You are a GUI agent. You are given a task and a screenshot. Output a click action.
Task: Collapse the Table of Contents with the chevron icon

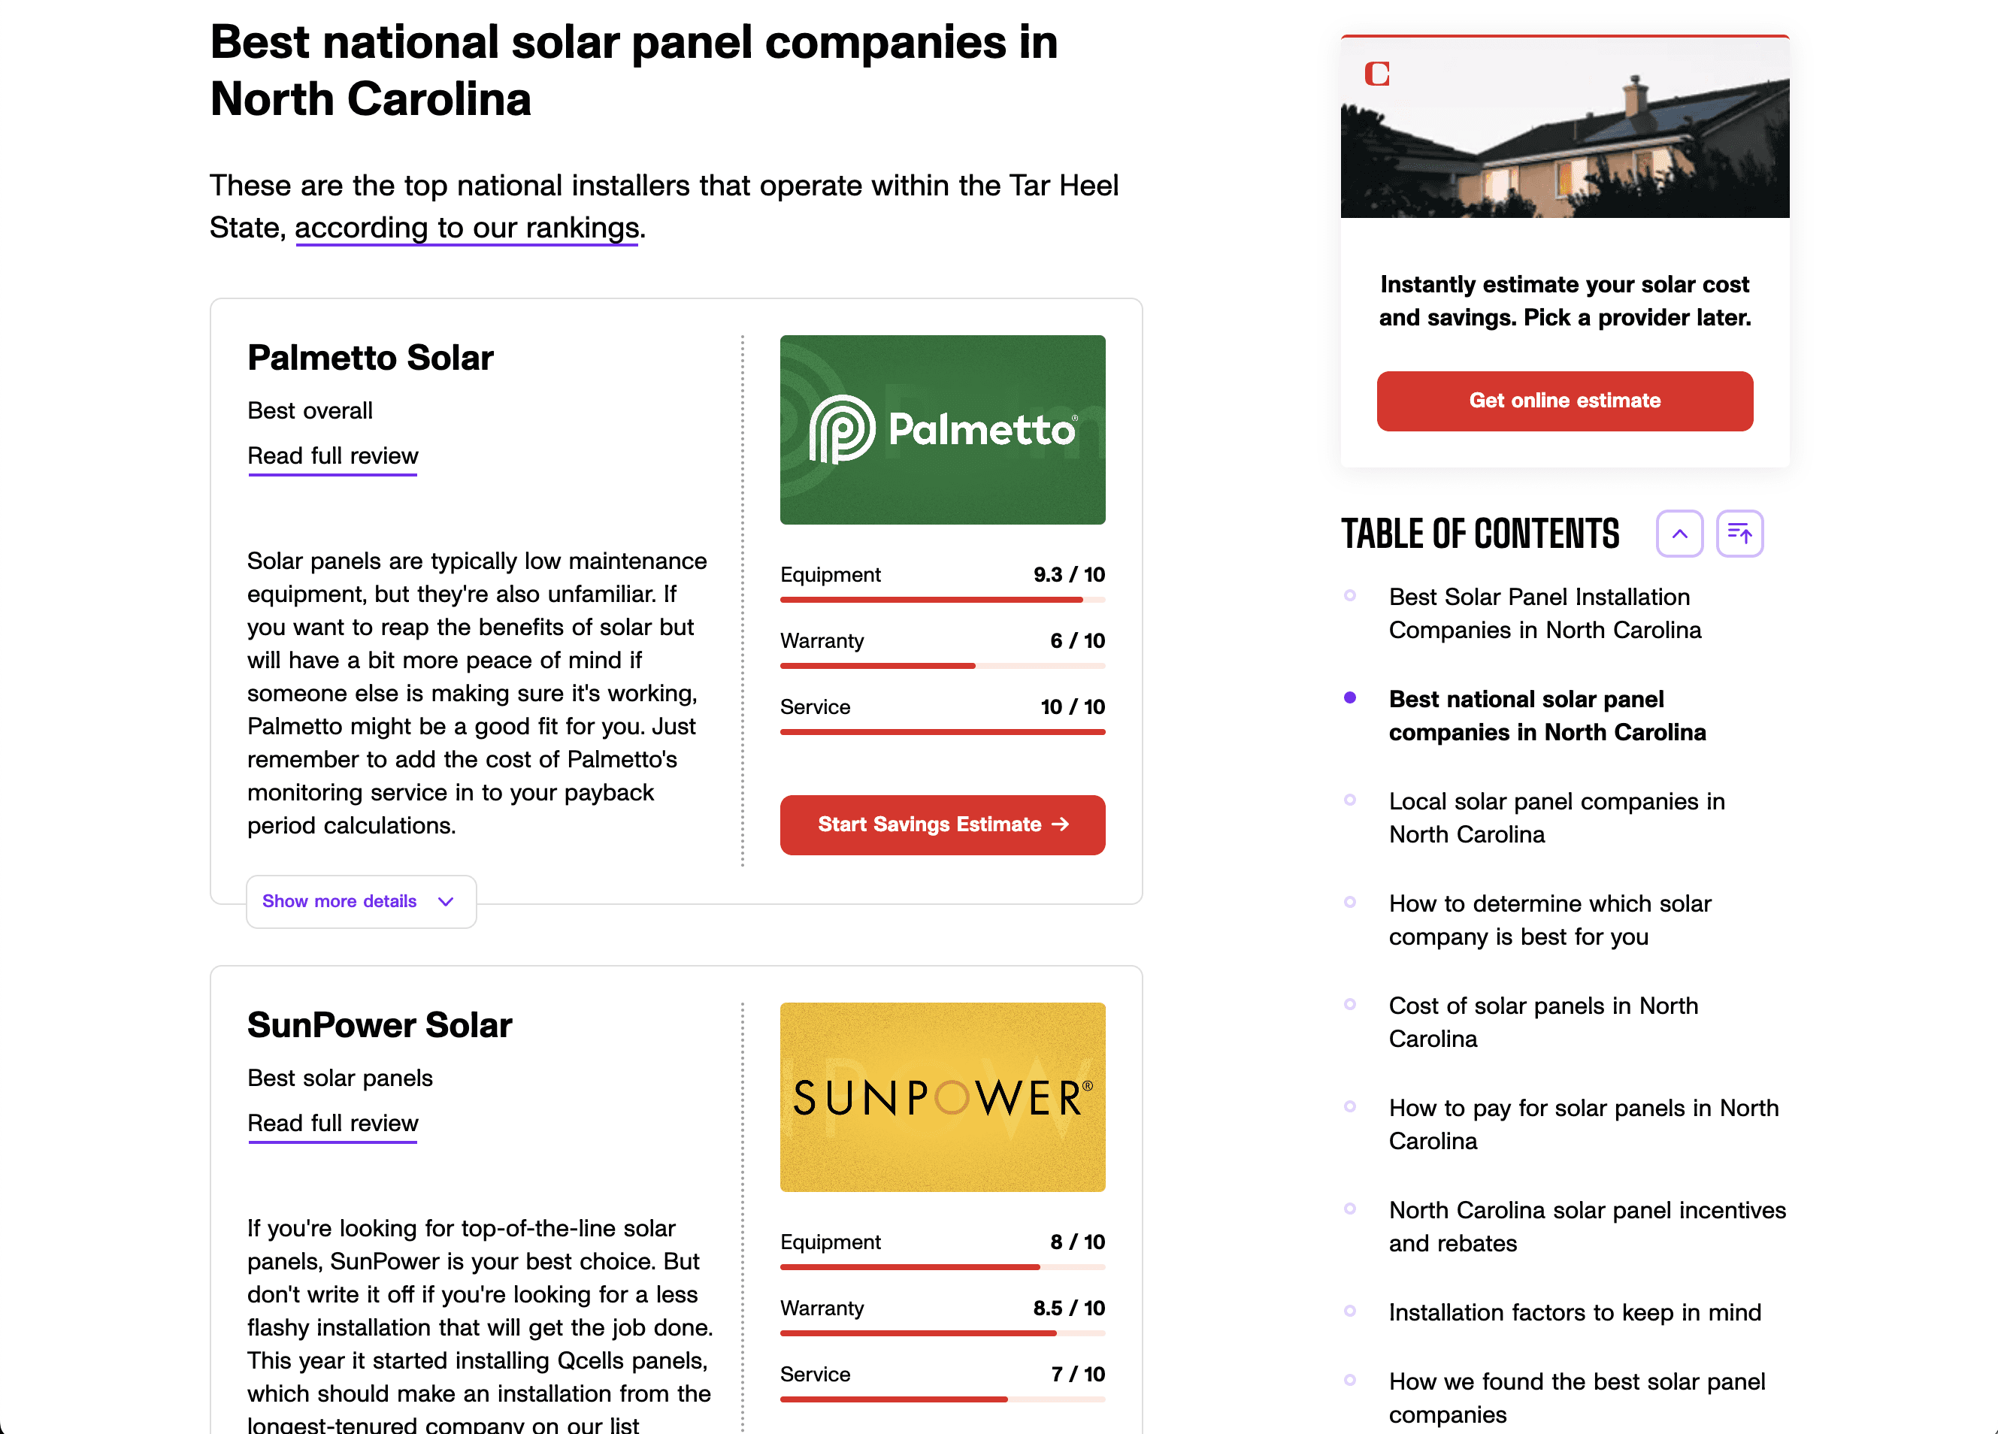[x=1679, y=533]
